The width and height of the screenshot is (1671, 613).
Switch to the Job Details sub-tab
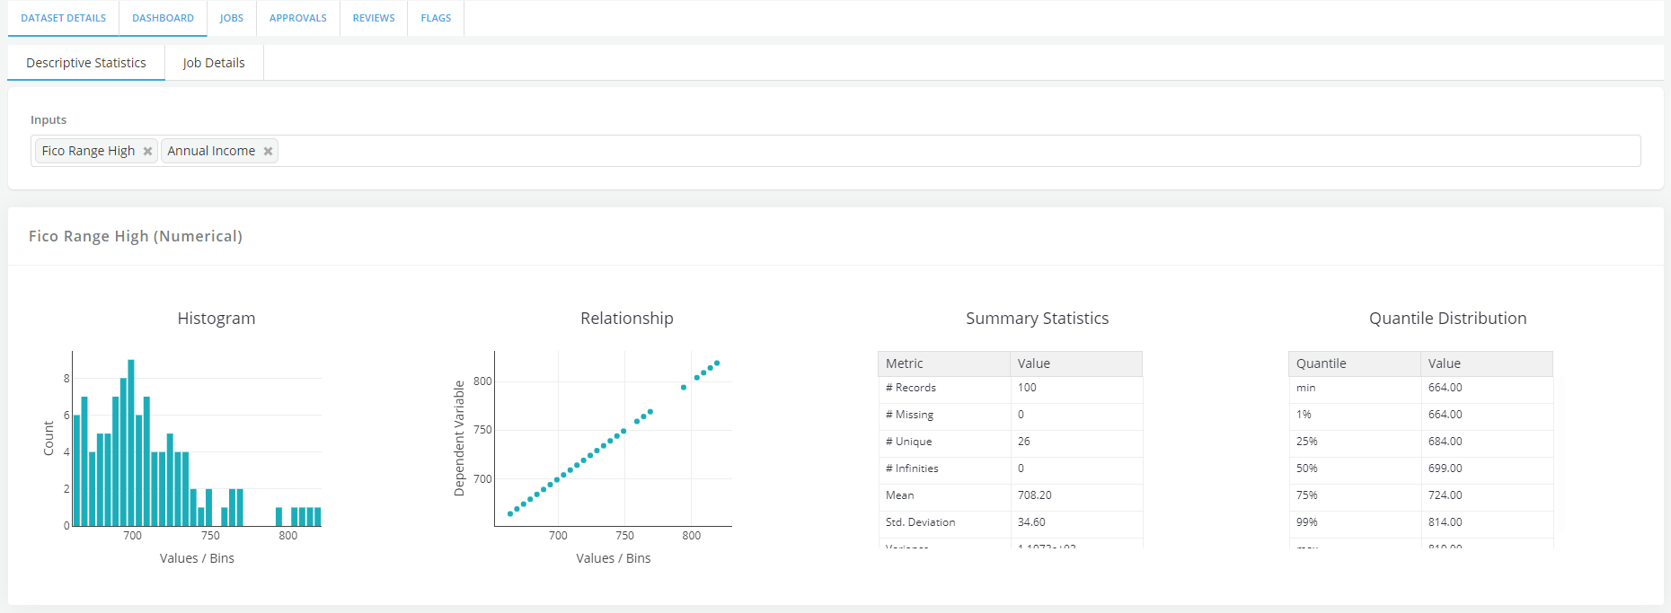(214, 63)
